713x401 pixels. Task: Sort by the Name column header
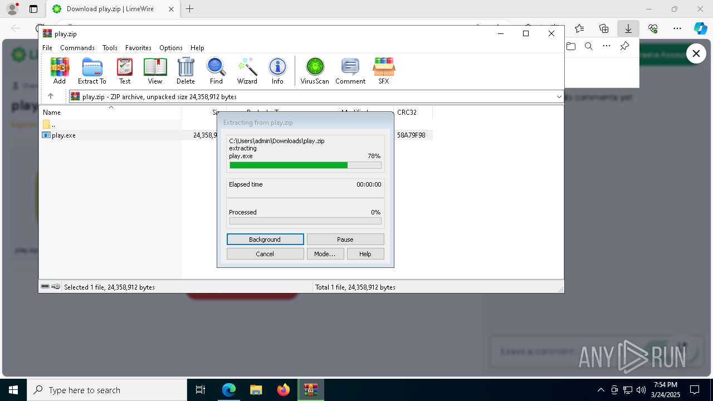(111, 112)
